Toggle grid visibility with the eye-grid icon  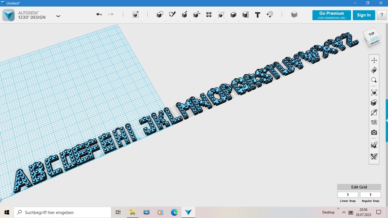pos(374,122)
